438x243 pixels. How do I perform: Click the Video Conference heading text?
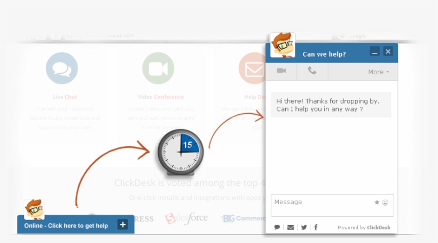click(161, 97)
